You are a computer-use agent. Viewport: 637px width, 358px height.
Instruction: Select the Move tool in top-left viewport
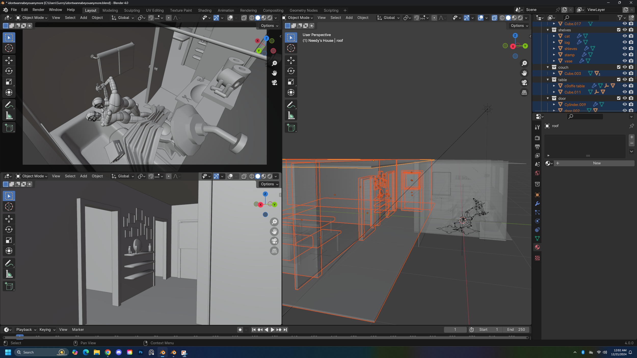(x=9, y=60)
